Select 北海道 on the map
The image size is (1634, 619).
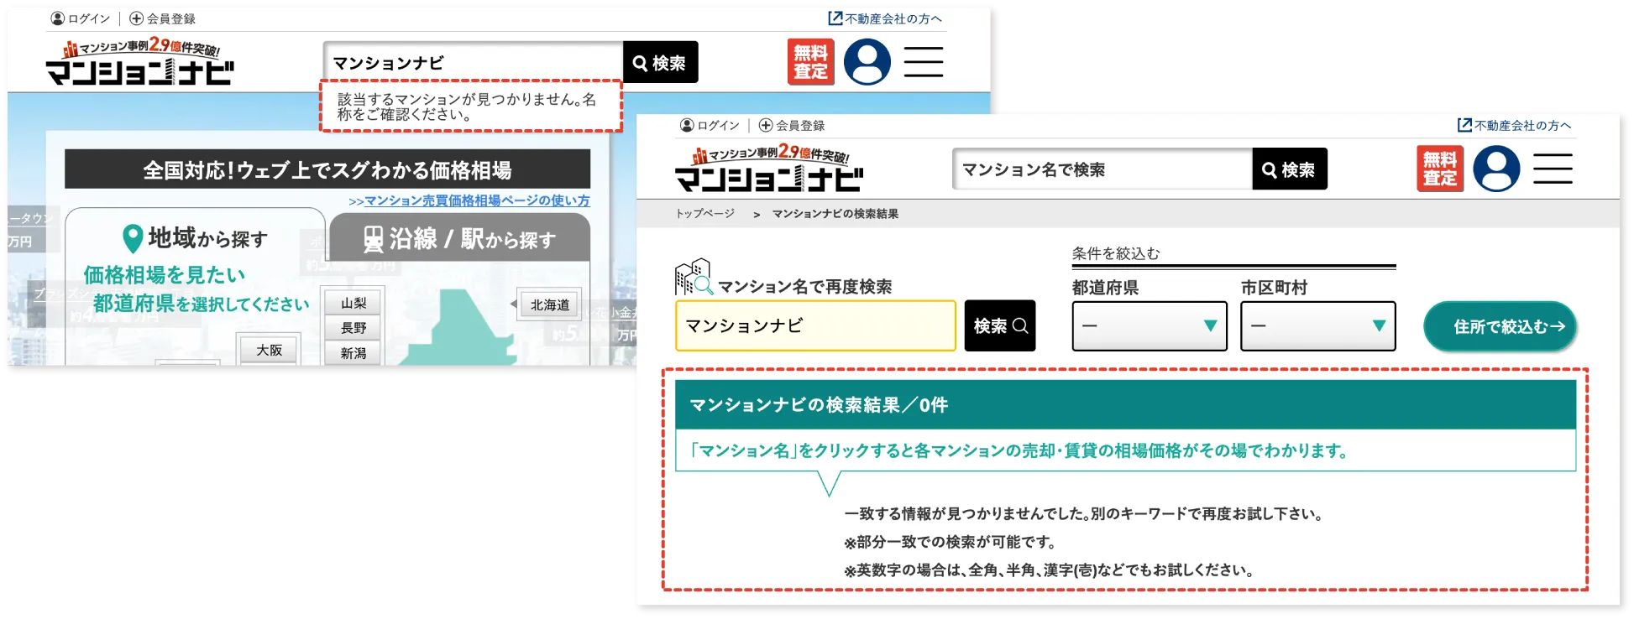point(550,304)
